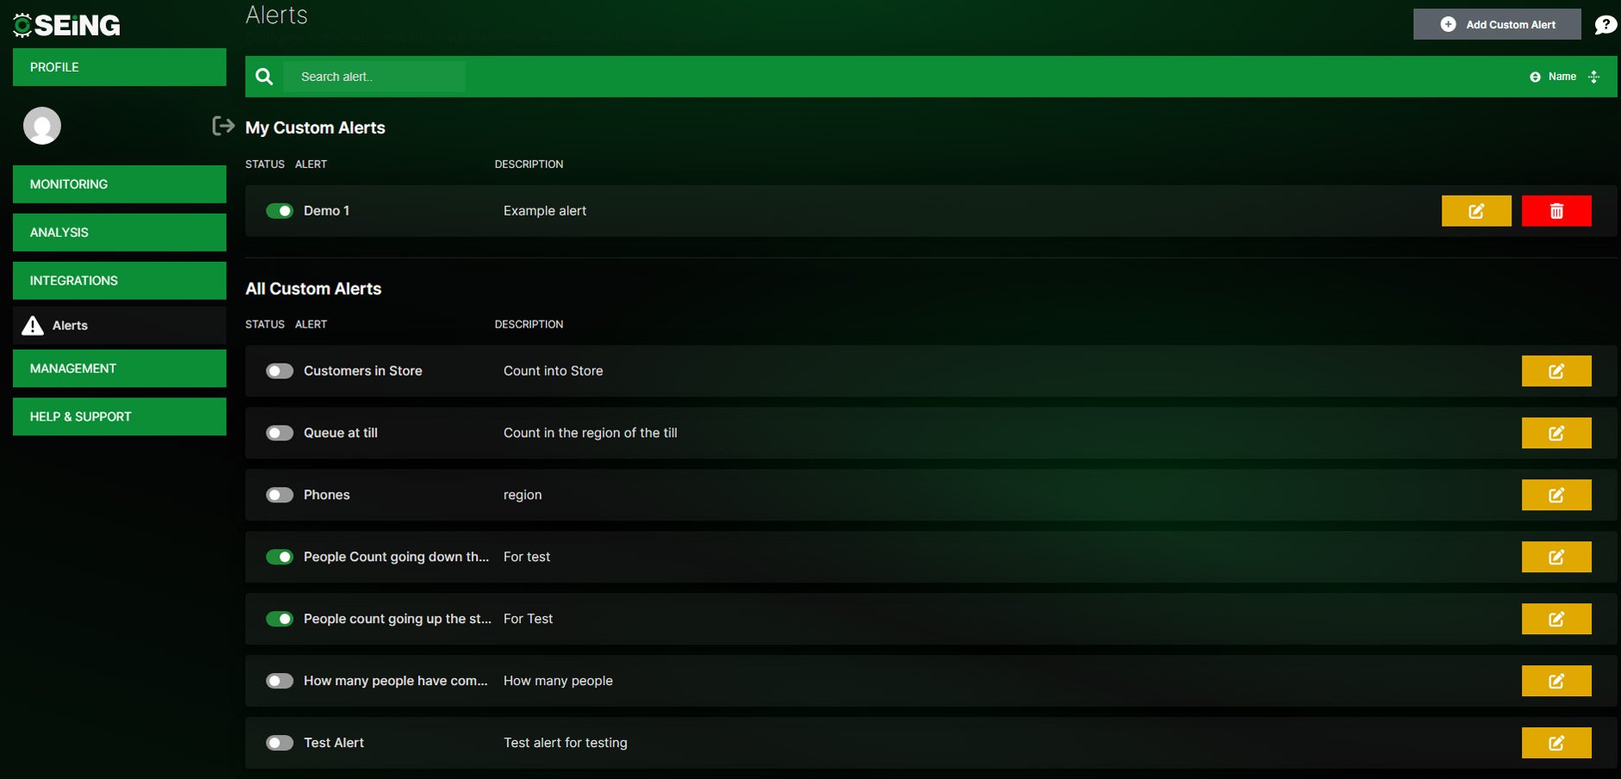1621x779 pixels.
Task: Click the 'For test' description
Action: click(527, 558)
